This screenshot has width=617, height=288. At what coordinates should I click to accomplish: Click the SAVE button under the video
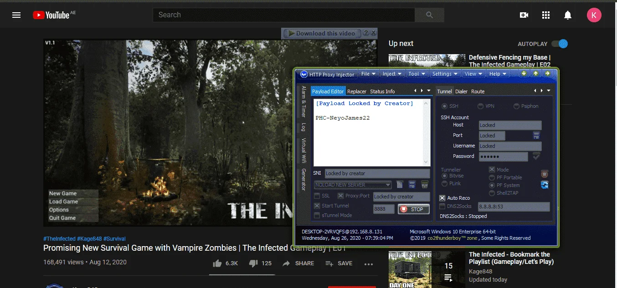coord(339,263)
